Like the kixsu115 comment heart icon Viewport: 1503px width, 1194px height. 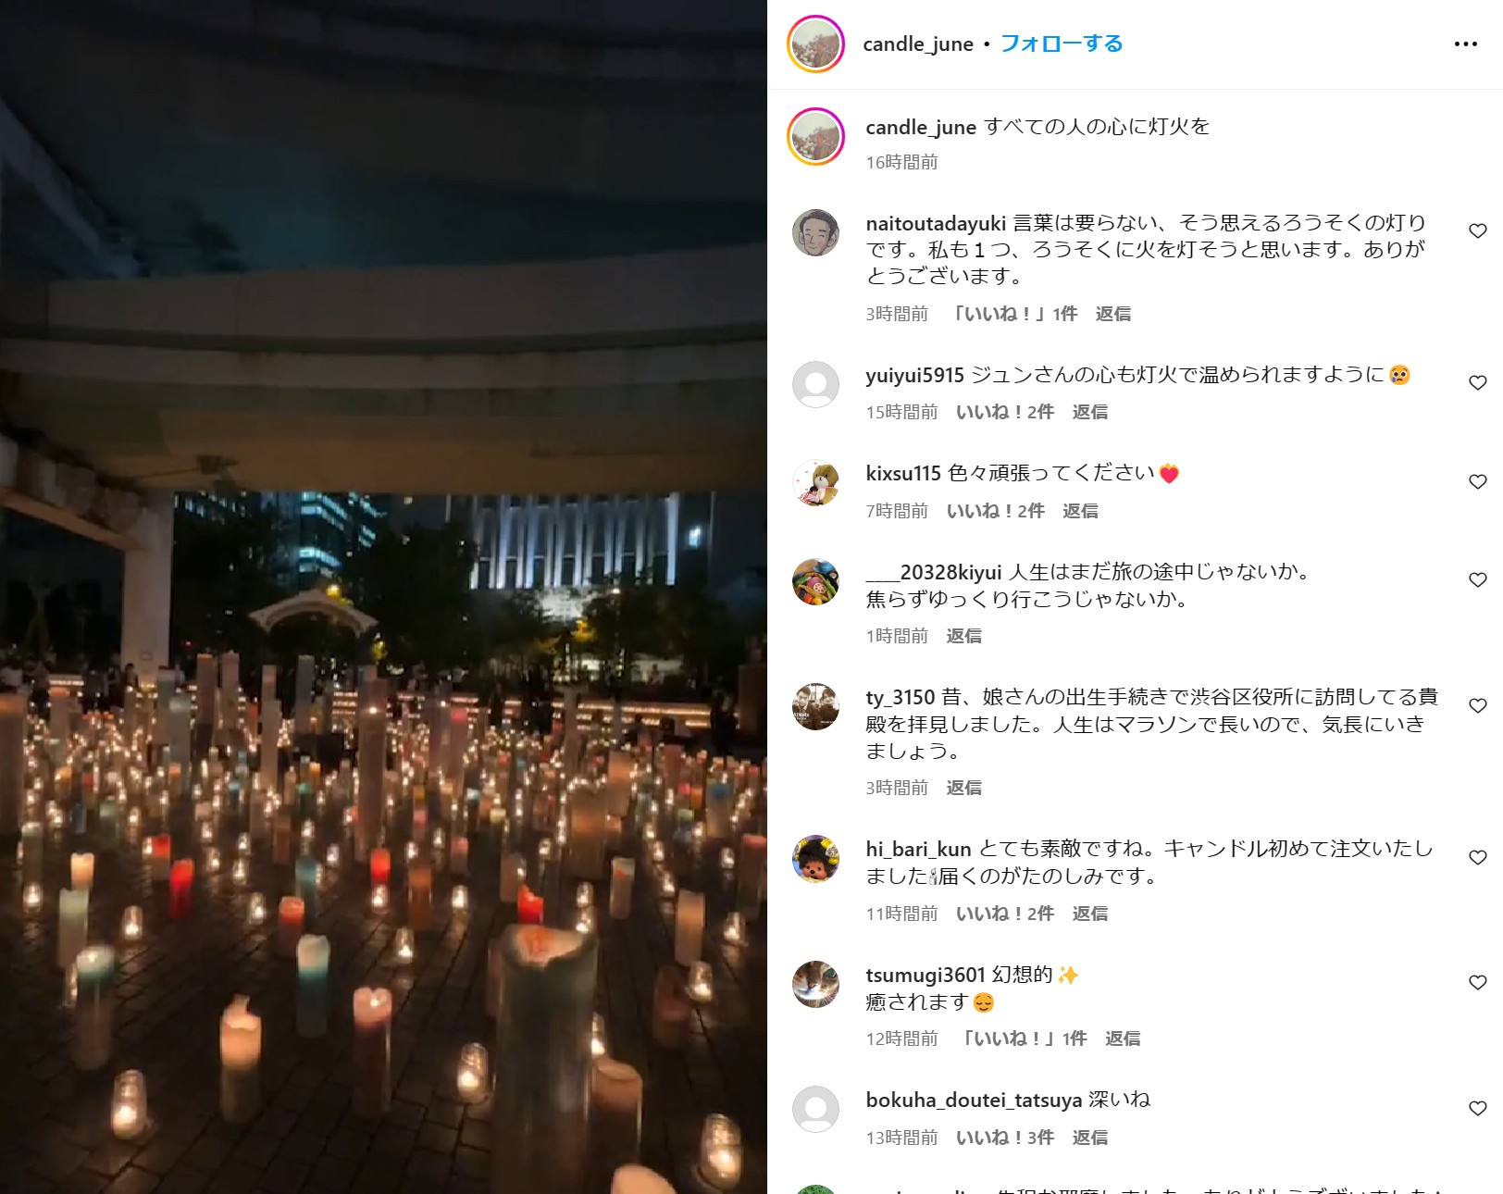pos(1477,481)
